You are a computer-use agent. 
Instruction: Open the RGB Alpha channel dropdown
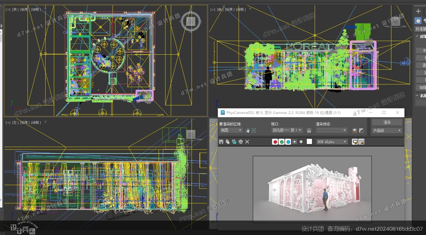click(x=332, y=142)
